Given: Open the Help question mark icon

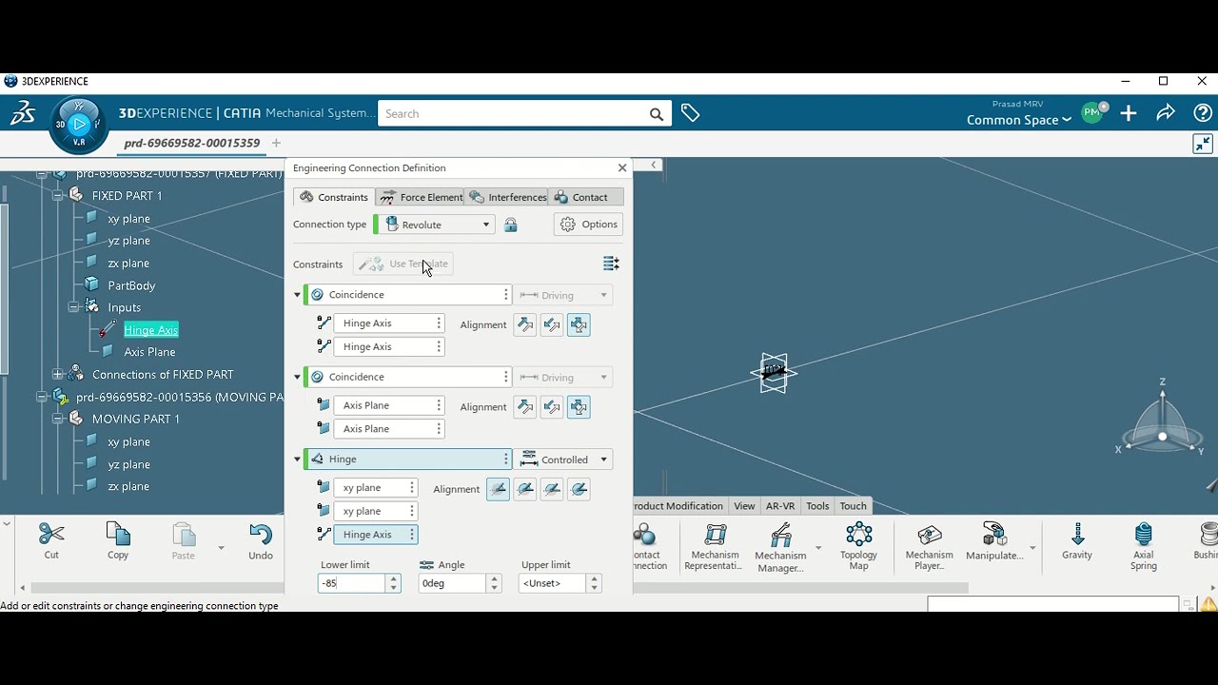Looking at the screenshot, I should [1203, 113].
